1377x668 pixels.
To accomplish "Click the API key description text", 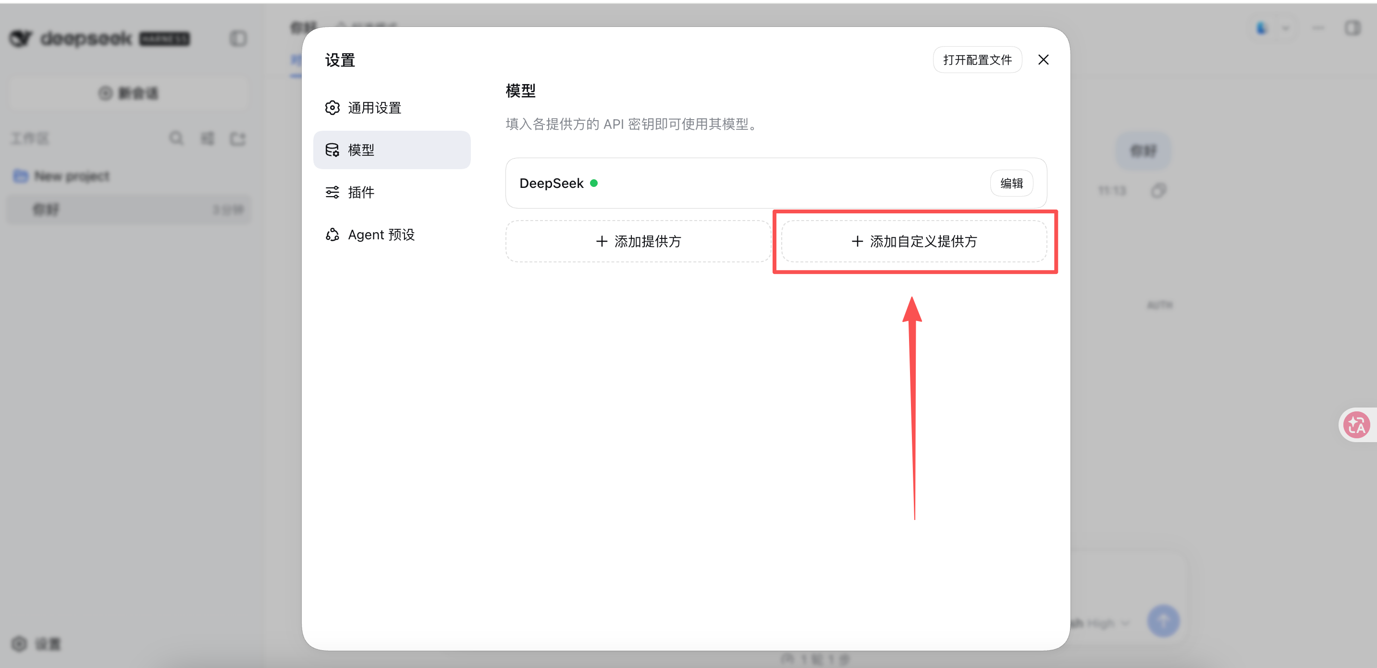I will 632,124.
